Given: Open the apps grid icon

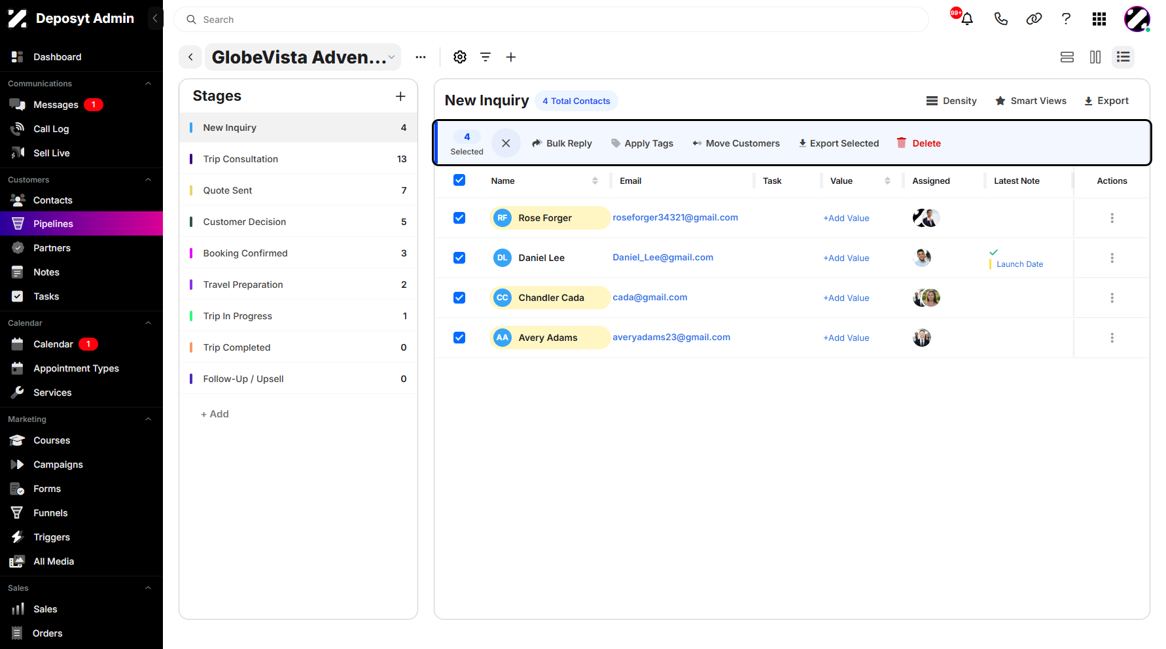Looking at the screenshot, I should point(1099,19).
